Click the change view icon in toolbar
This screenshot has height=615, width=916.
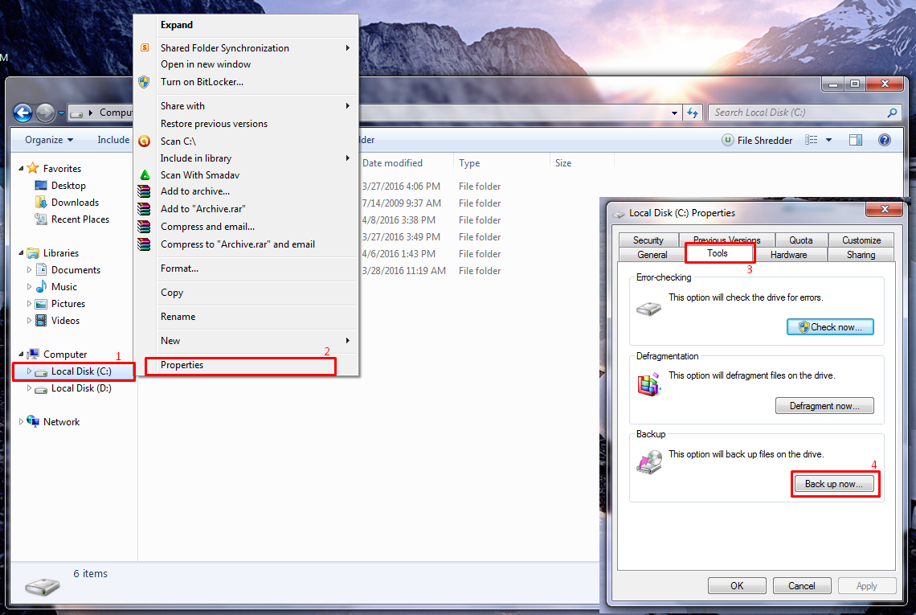point(811,140)
